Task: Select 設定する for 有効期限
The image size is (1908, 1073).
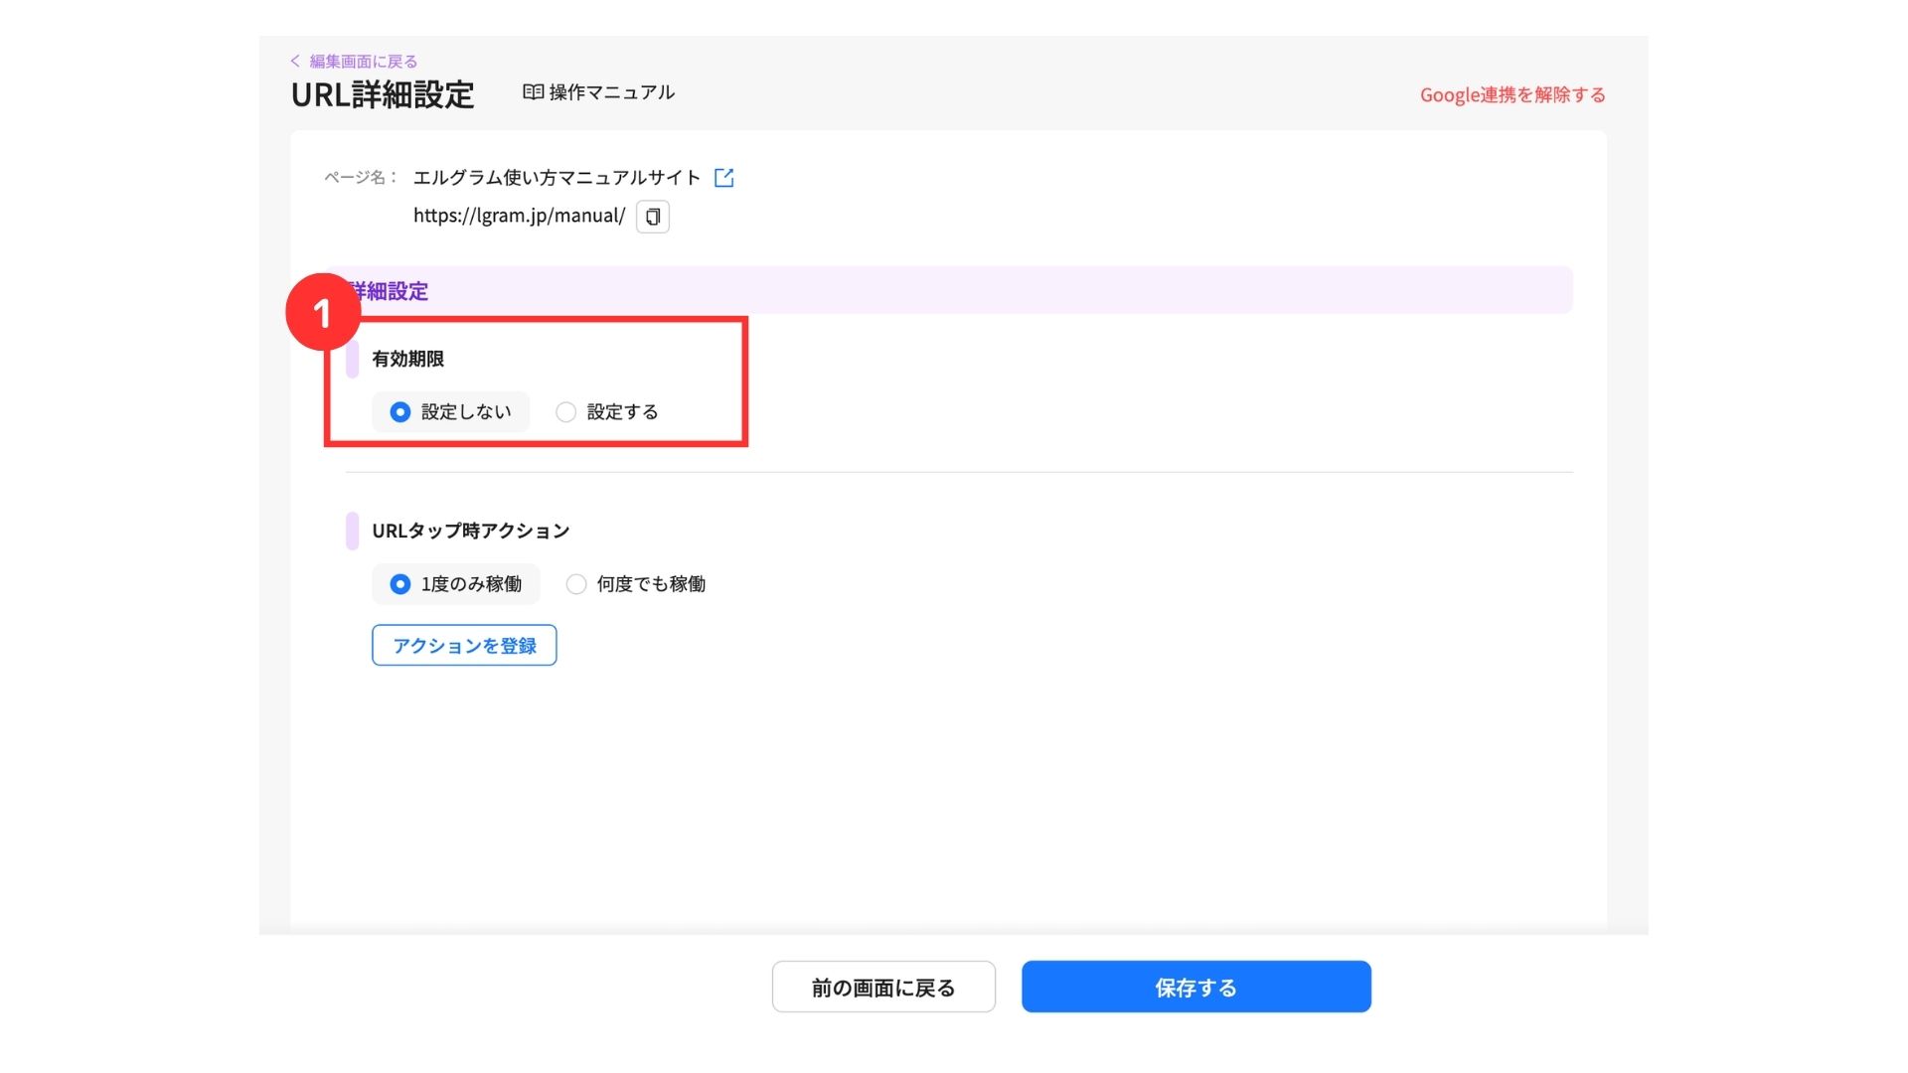Action: click(566, 412)
